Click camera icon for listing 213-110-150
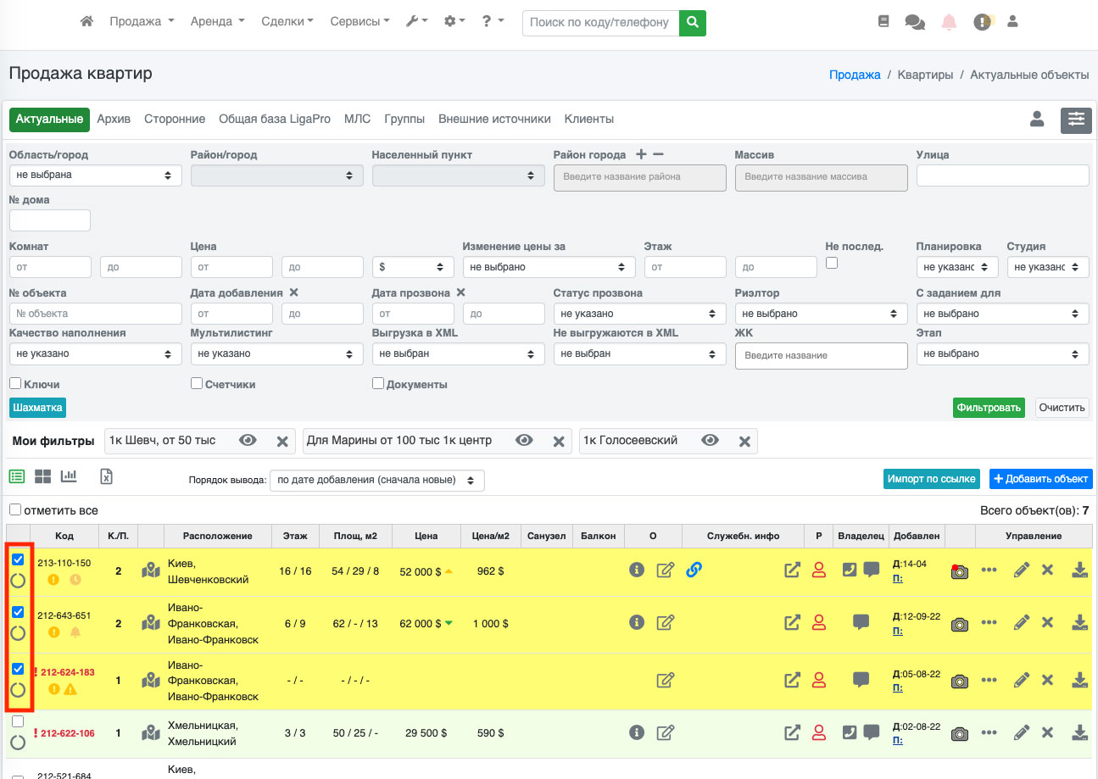Viewport: 1098px width, 779px height. pyautogui.click(x=959, y=571)
